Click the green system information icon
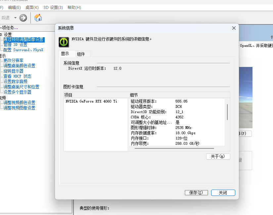 tap(64, 42)
